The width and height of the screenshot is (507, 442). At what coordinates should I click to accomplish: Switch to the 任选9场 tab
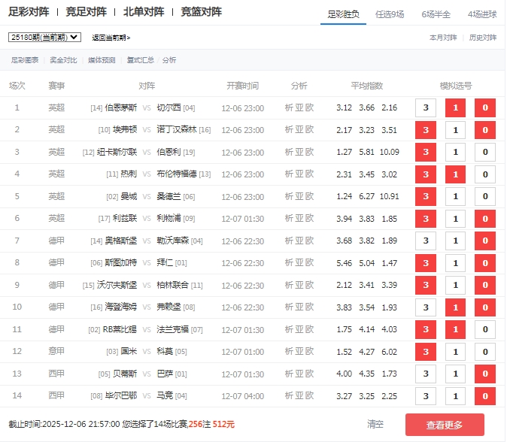tap(393, 14)
